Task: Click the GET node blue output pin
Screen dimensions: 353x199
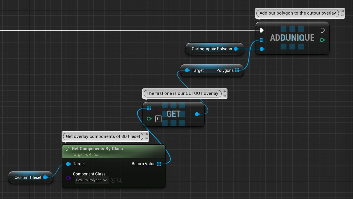Action: click(x=197, y=114)
